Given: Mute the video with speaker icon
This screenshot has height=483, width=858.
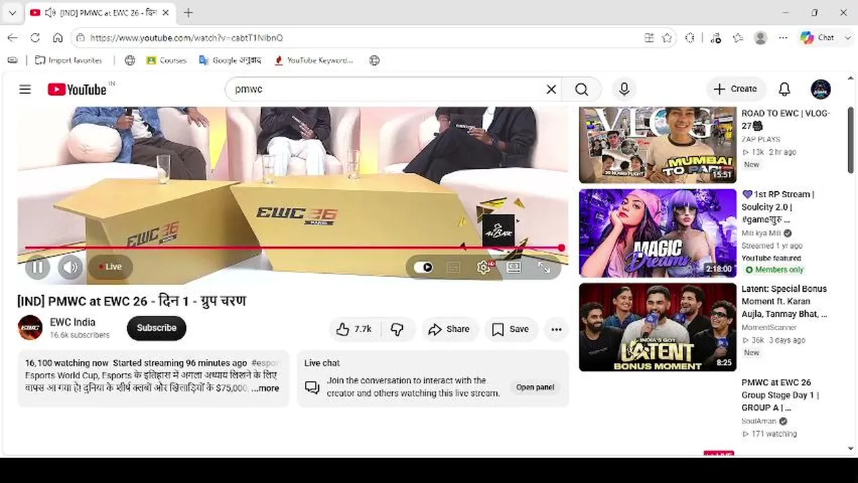Looking at the screenshot, I should pos(70,267).
